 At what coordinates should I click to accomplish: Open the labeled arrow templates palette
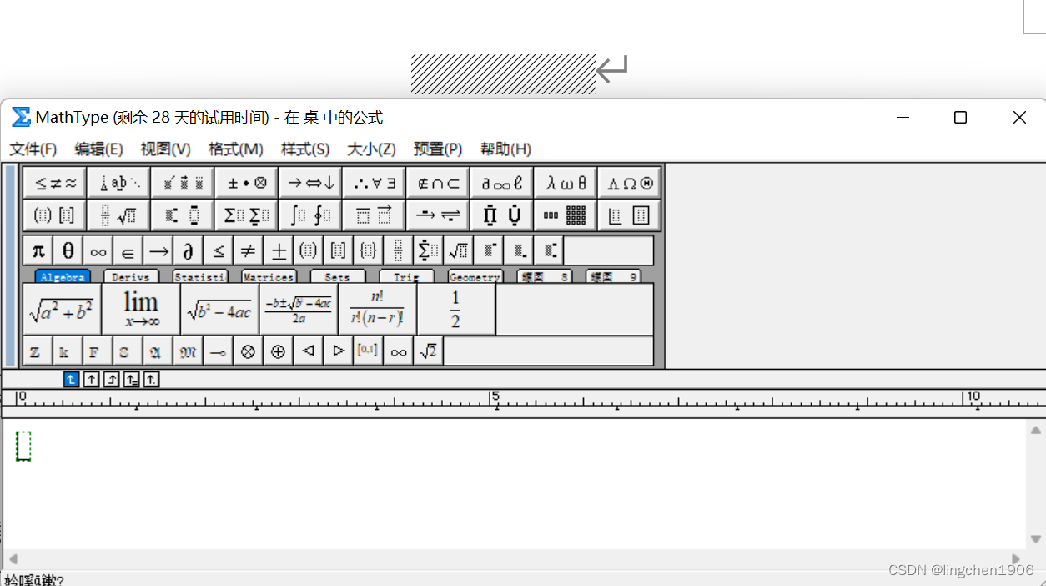coord(438,215)
